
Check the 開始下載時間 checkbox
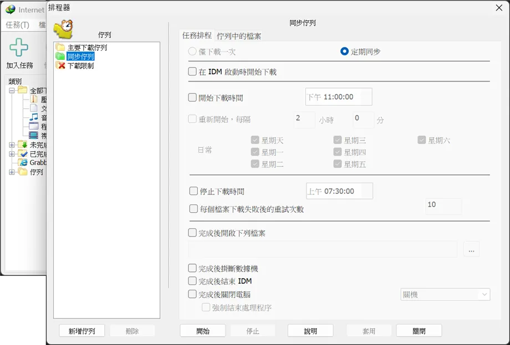pos(192,97)
